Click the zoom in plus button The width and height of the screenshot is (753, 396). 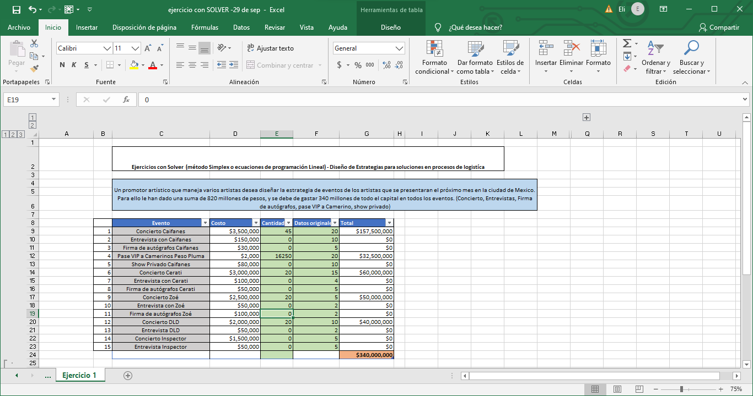722,389
